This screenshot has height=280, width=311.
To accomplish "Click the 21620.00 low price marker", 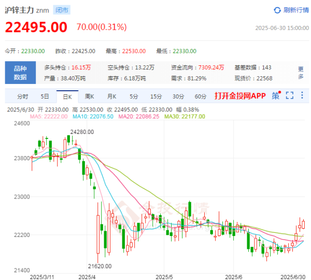I will click(100, 266).
